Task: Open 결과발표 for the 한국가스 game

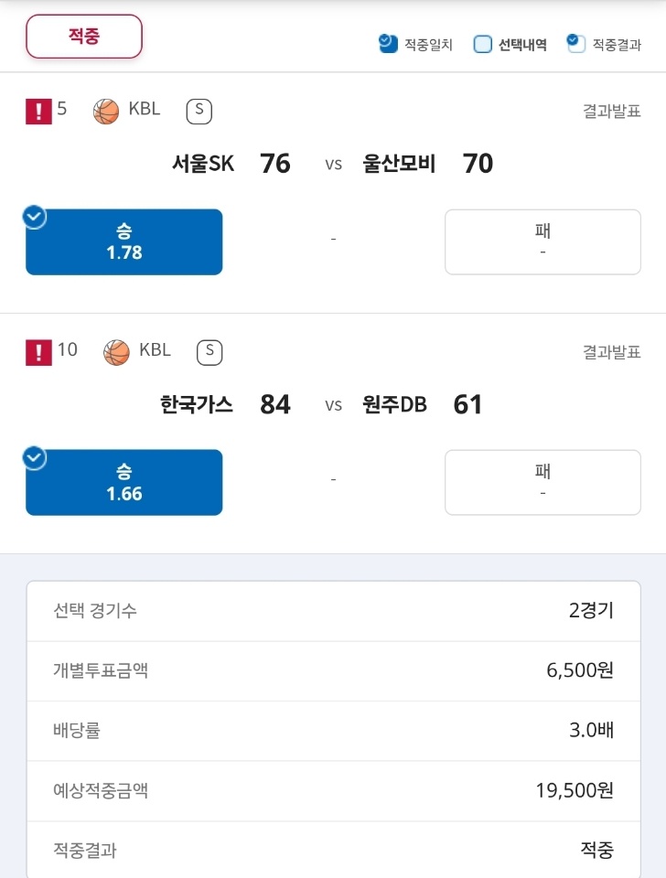Action: pyautogui.click(x=612, y=352)
